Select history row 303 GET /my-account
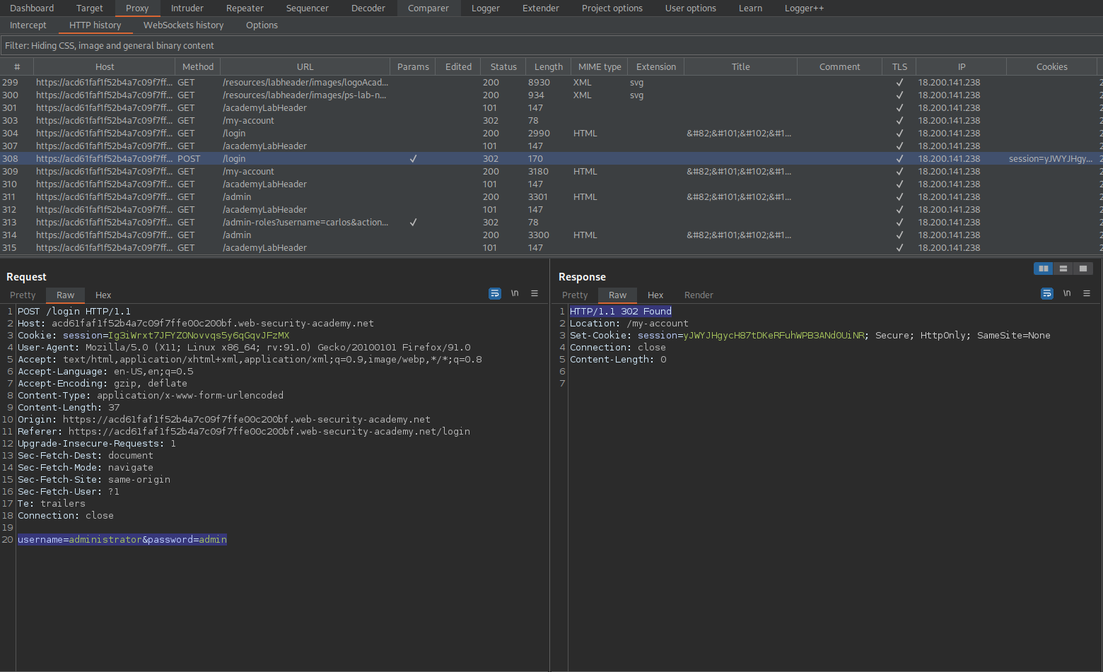The image size is (1103, 672). coord(551,121)
